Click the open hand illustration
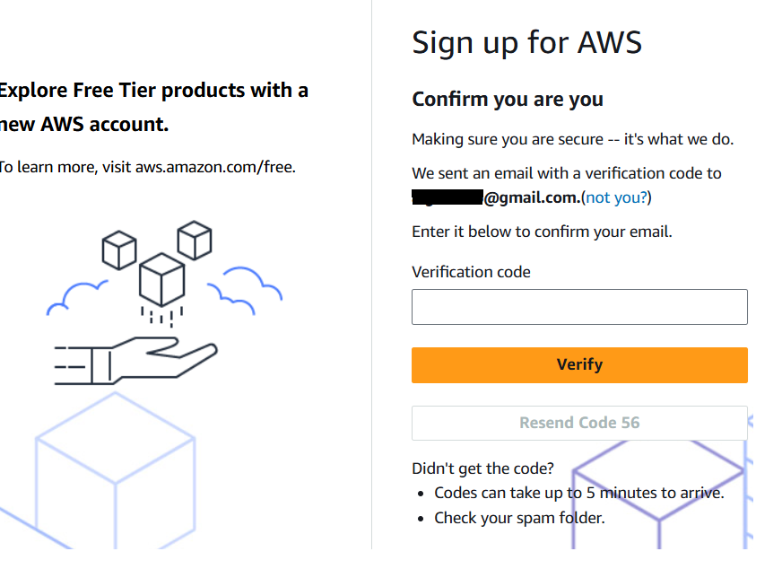The image size is (782, 569). 143,359
